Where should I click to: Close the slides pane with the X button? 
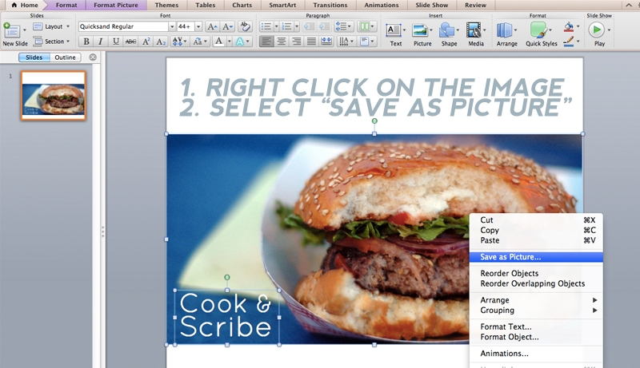coord(93,57)
